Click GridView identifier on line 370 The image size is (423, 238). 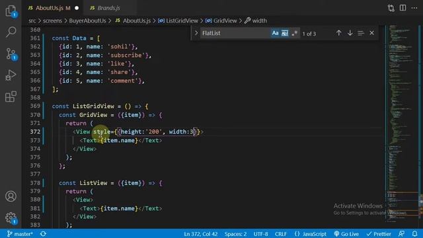pos(93,115)
